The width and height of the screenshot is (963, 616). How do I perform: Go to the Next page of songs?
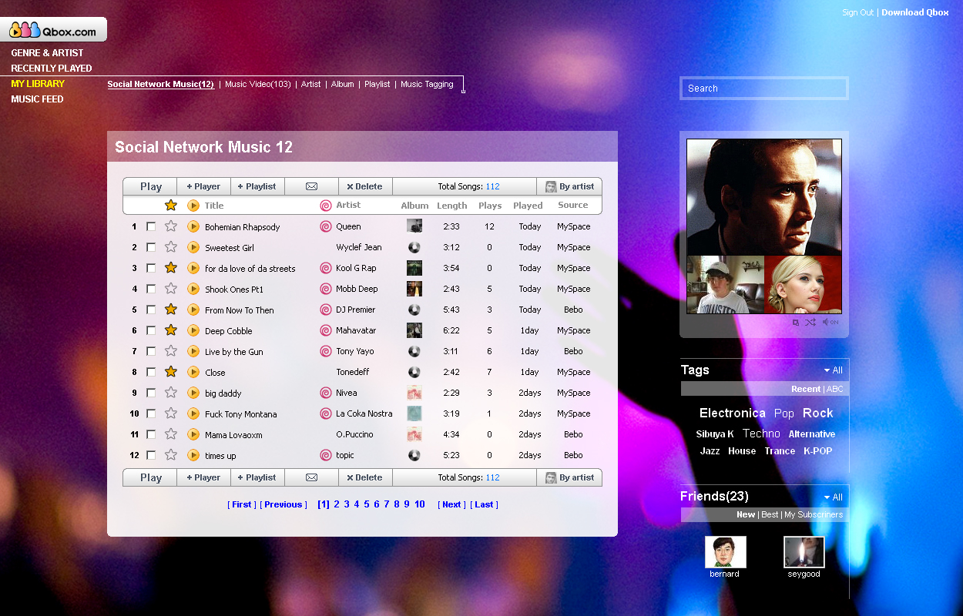coord(451,504)
